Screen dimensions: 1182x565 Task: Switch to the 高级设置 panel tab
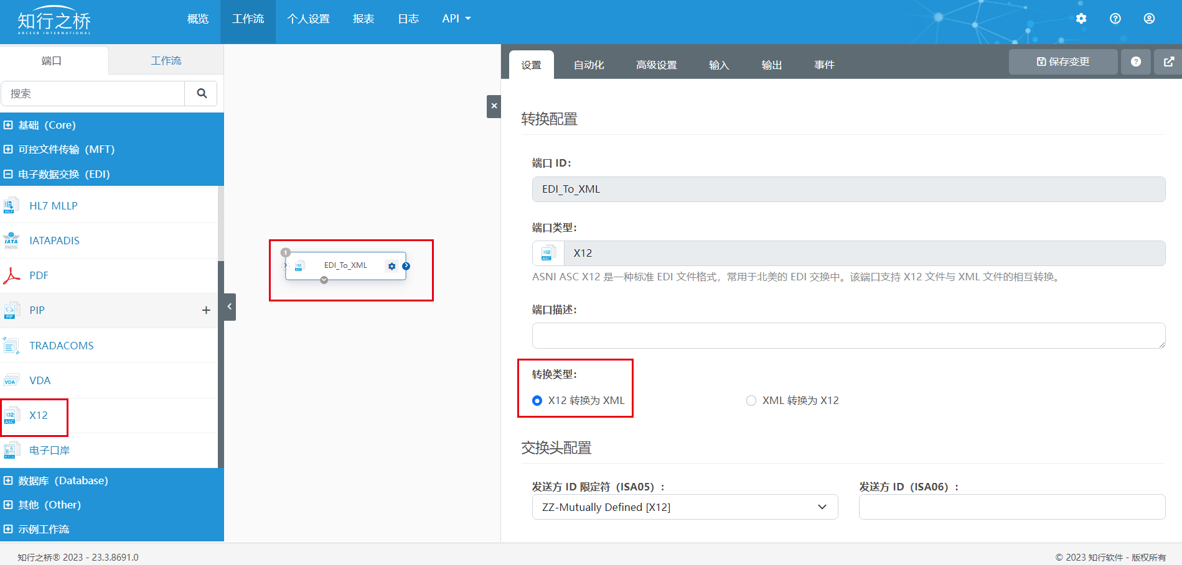point(656,65)
